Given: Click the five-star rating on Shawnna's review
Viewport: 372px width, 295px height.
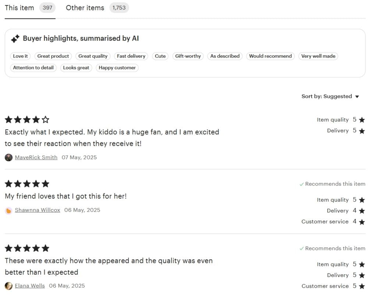Looking at the screenshot, I should click(27, 184).
